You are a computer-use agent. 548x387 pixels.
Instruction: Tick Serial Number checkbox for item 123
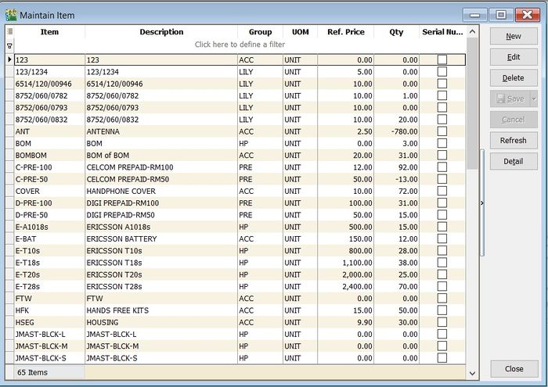point(442,59)
